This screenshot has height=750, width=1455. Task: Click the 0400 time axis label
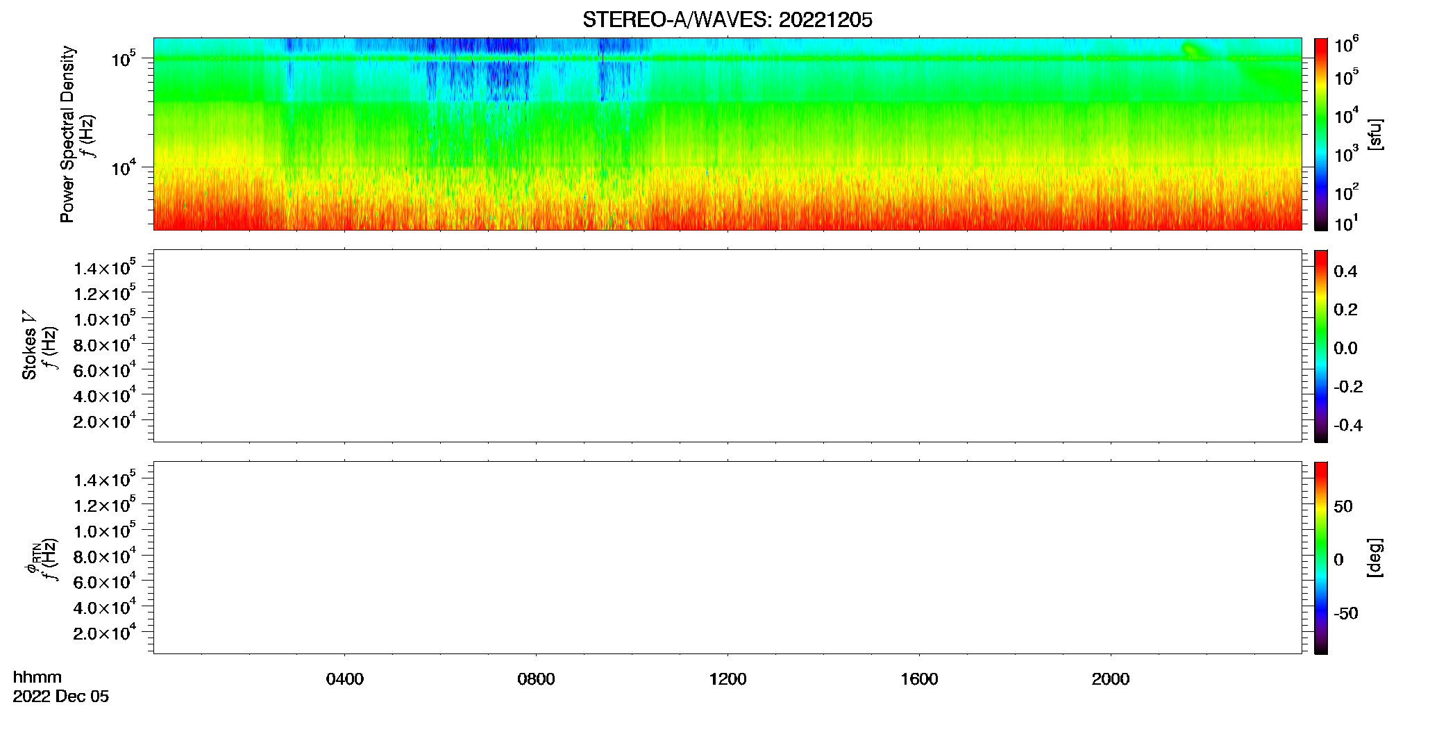[x=345, y=679]
